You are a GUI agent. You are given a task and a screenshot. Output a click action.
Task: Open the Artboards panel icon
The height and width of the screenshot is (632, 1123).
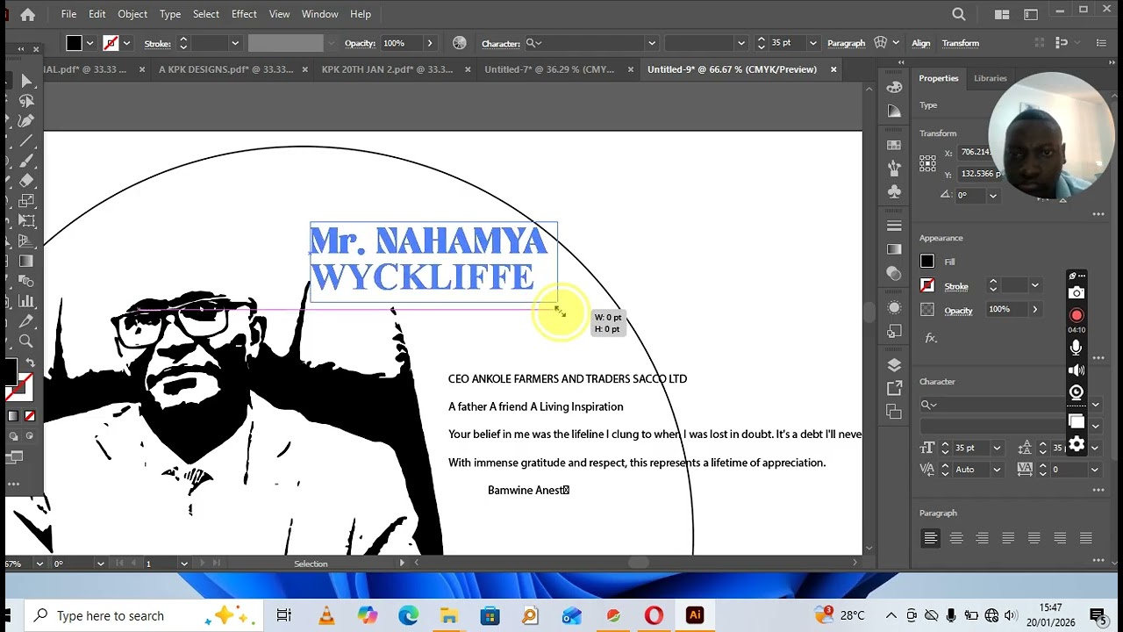[x=894, y=412]
